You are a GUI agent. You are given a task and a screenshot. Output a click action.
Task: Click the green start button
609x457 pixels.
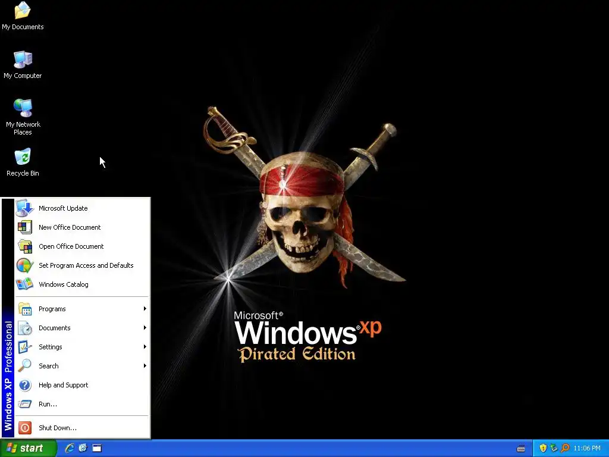[x=28, y=449]
